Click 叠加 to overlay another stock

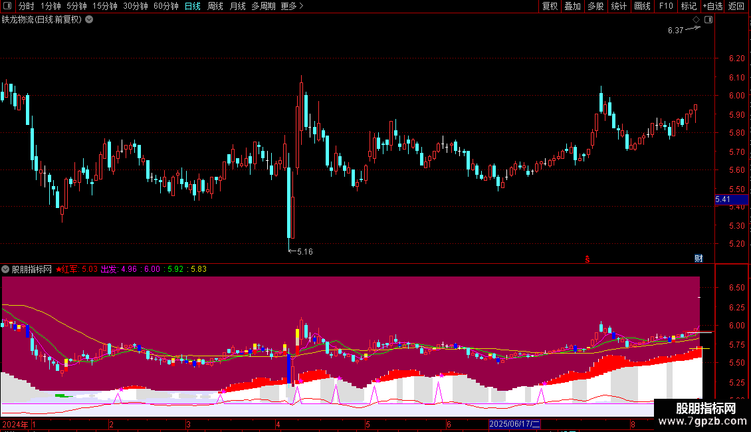pyautogui.click(x=572, y=6)
